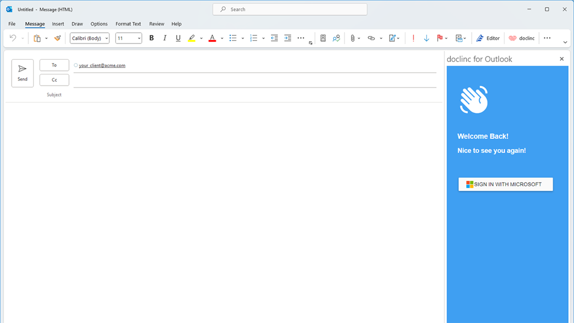The height and width of the screenshot is (323, 574).
Task: Expand the font color options arrow
Action: pos(222,38)
